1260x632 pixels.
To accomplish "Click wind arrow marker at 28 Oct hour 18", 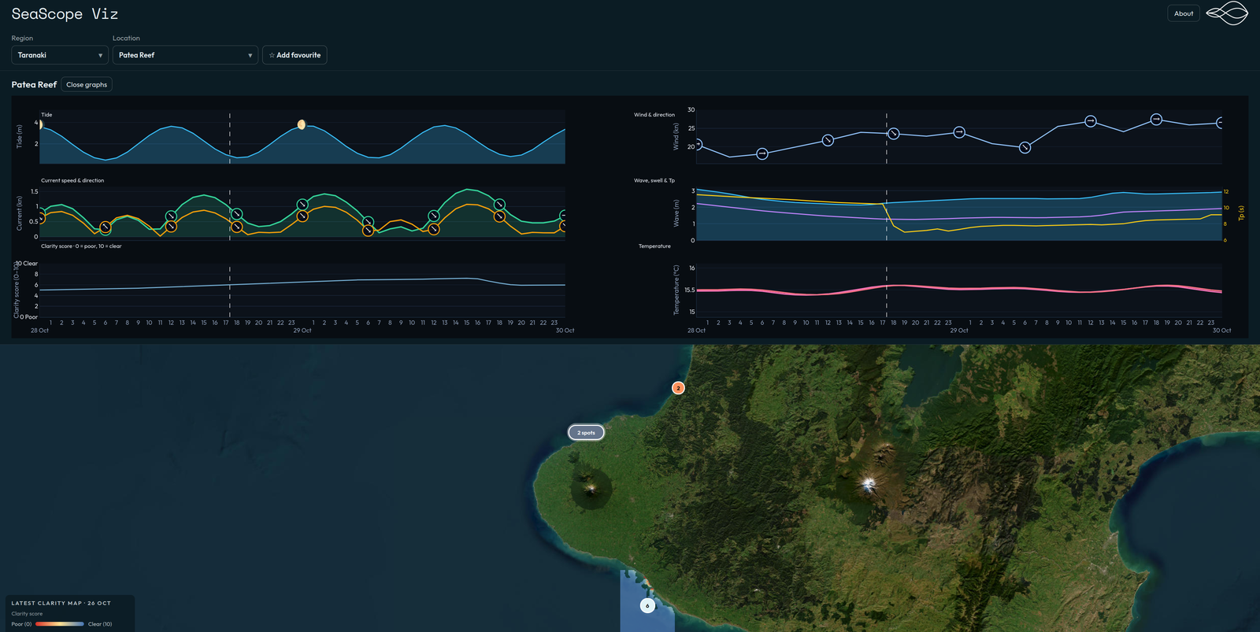I will 894,134.
